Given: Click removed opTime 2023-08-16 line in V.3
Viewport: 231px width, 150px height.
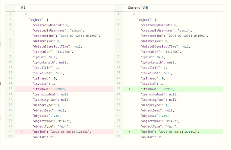Looking at the screenshot, I should point(61,132).
